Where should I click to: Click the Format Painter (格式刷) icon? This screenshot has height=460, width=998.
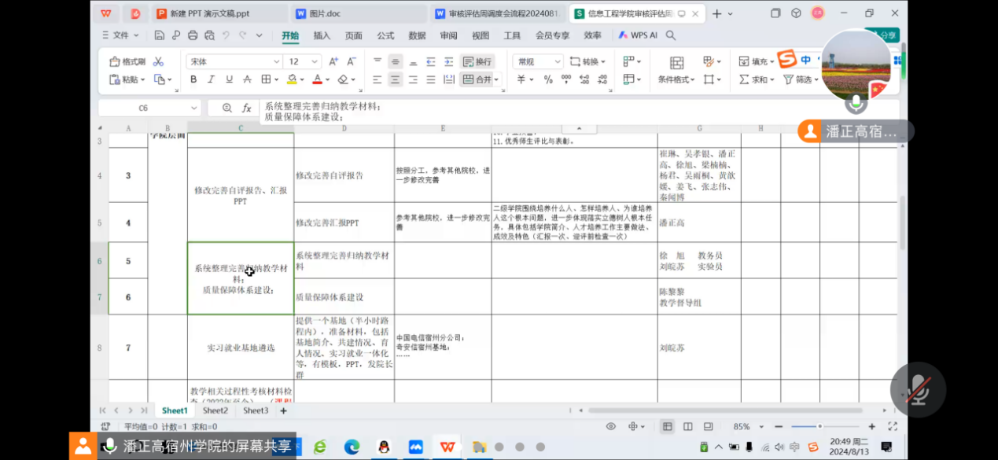point(127,62)
